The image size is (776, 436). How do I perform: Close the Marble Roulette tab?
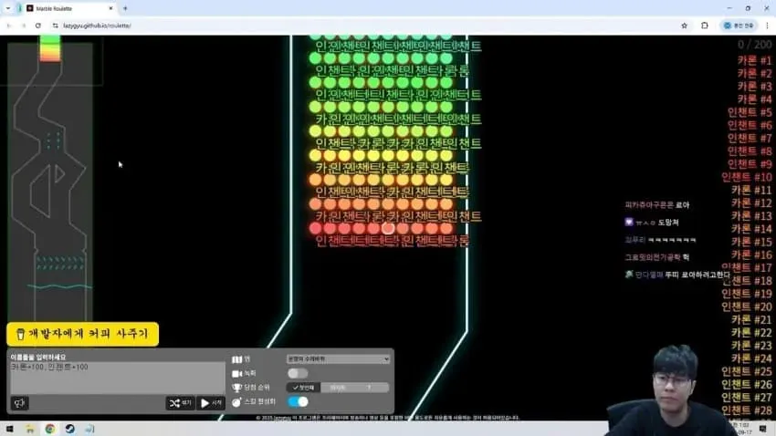(110, 8)
